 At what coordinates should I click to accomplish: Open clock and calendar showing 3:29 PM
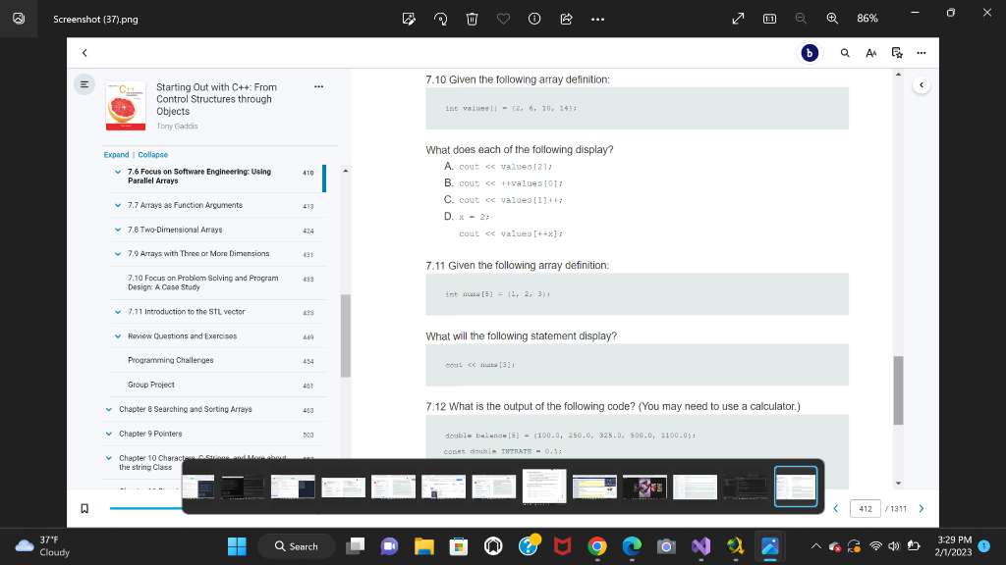click(x=953, y=546)
